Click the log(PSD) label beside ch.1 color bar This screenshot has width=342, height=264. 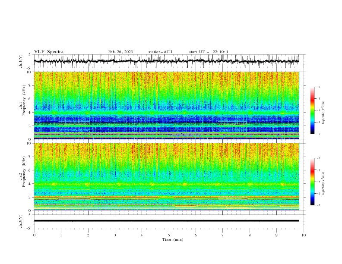(x=323, y=113)
